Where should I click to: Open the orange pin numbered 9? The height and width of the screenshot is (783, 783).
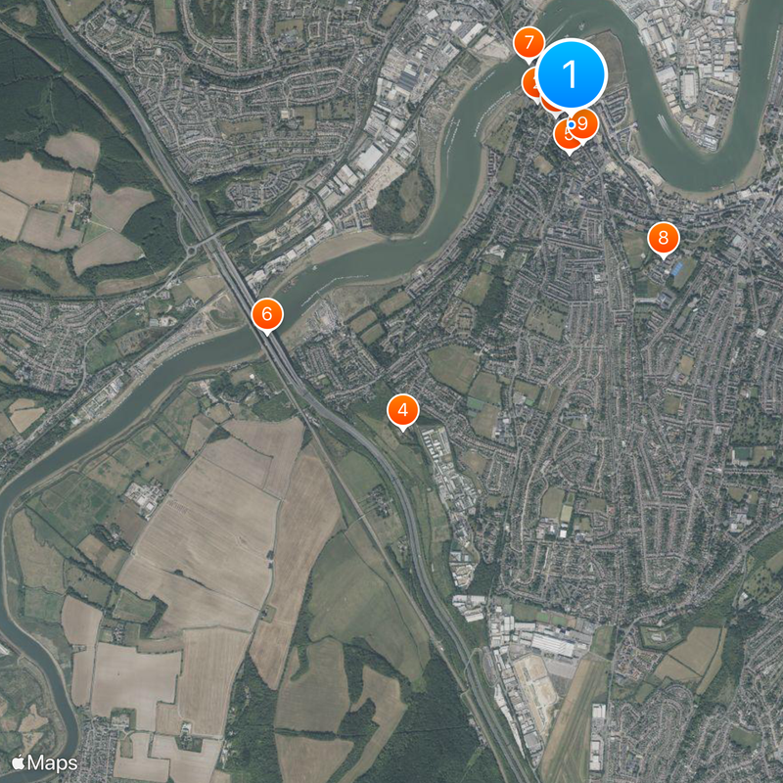(x=582, y=124)
